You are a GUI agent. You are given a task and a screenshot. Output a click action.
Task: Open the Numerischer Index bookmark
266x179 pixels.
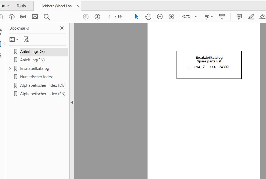point(37,77)
